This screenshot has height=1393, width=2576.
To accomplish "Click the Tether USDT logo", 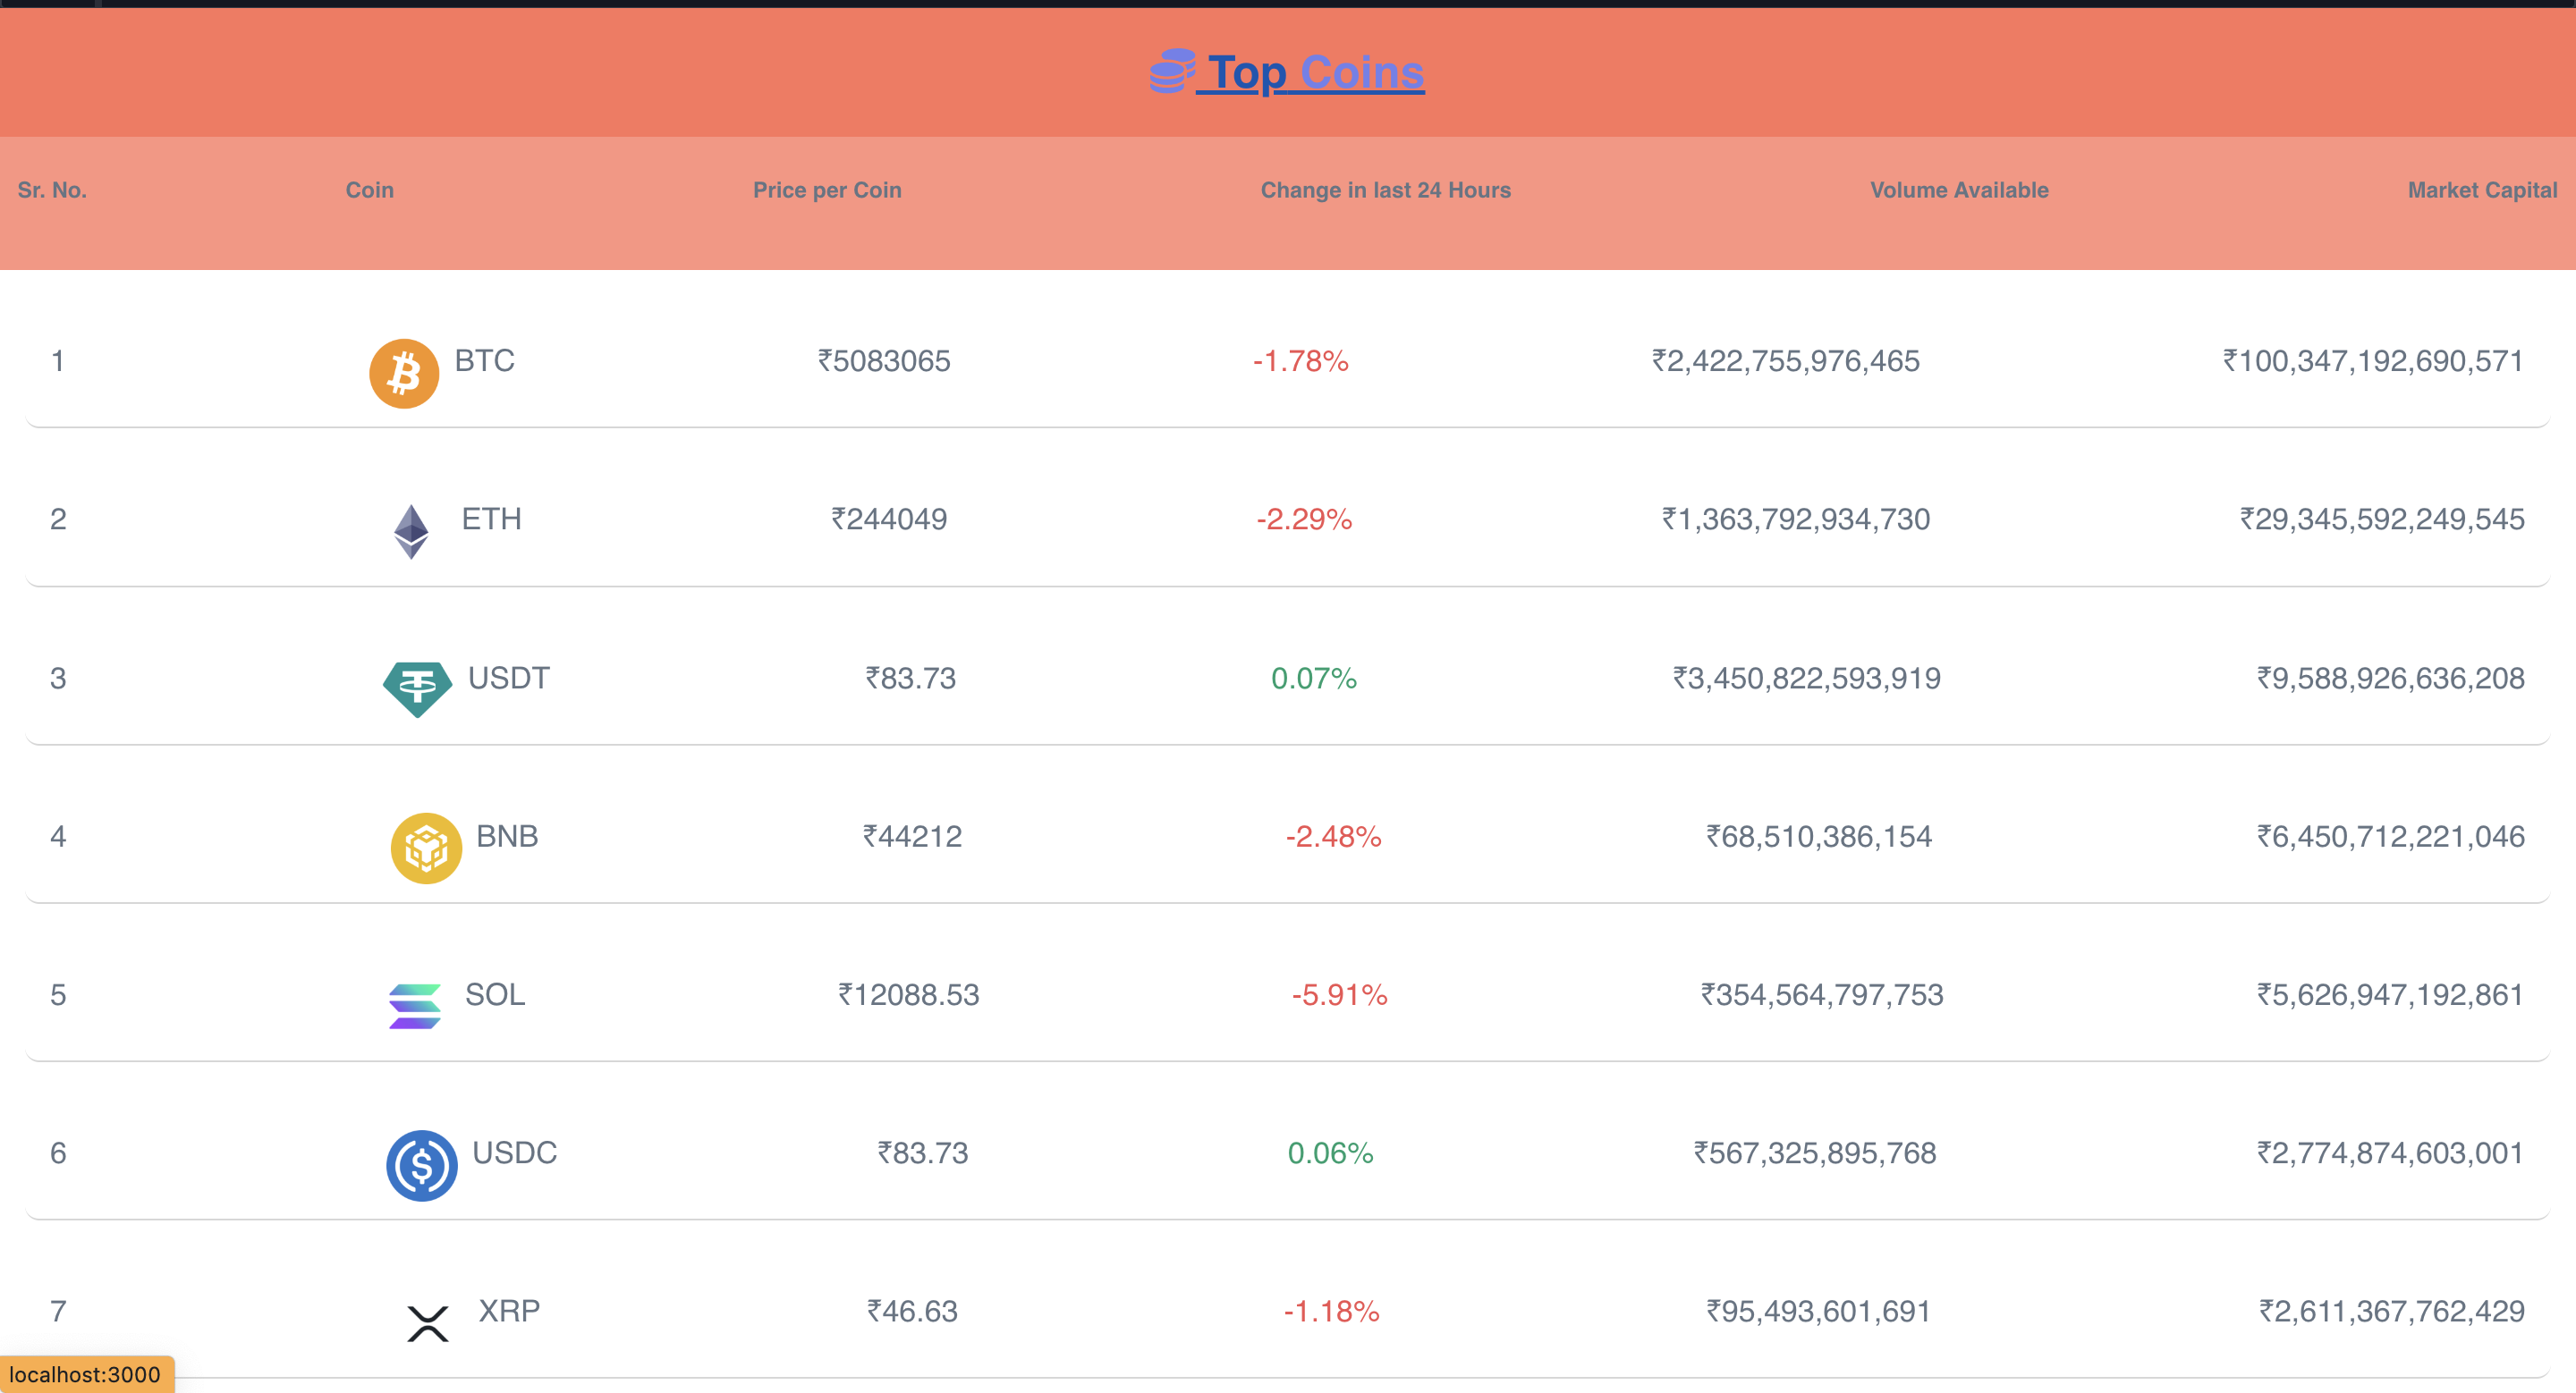I will click(x=418, y=689).
